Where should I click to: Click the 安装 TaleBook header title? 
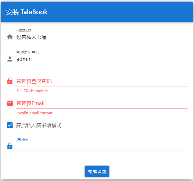tap(27, 12)
